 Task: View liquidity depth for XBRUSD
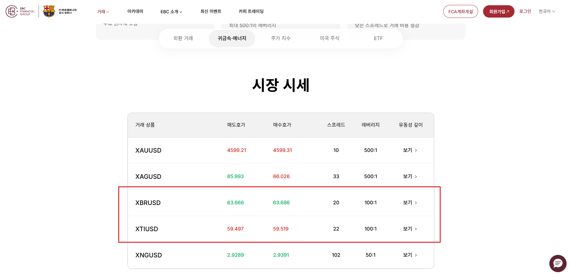click(410, 202)
